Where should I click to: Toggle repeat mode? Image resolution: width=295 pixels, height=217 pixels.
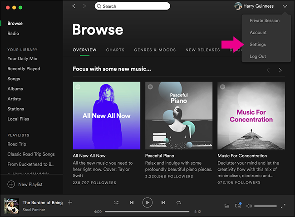coord(178,203)
